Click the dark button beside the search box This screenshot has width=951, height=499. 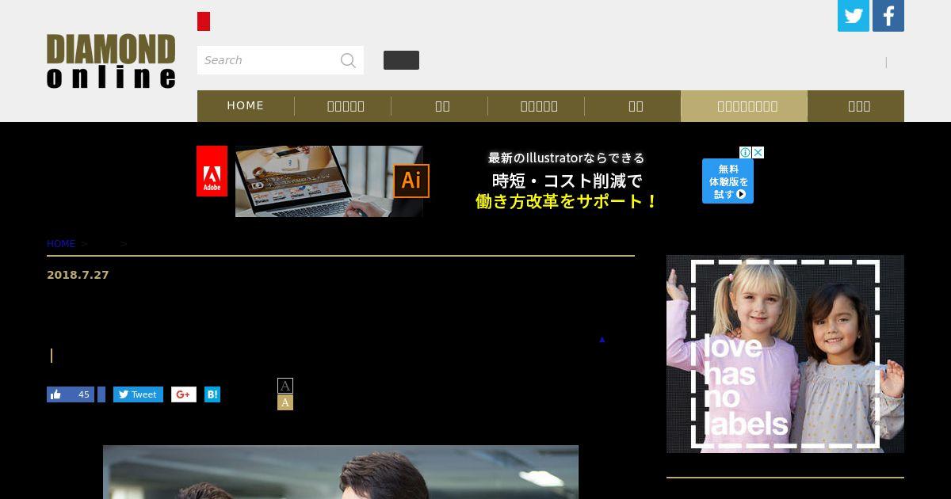coord(401,60)
